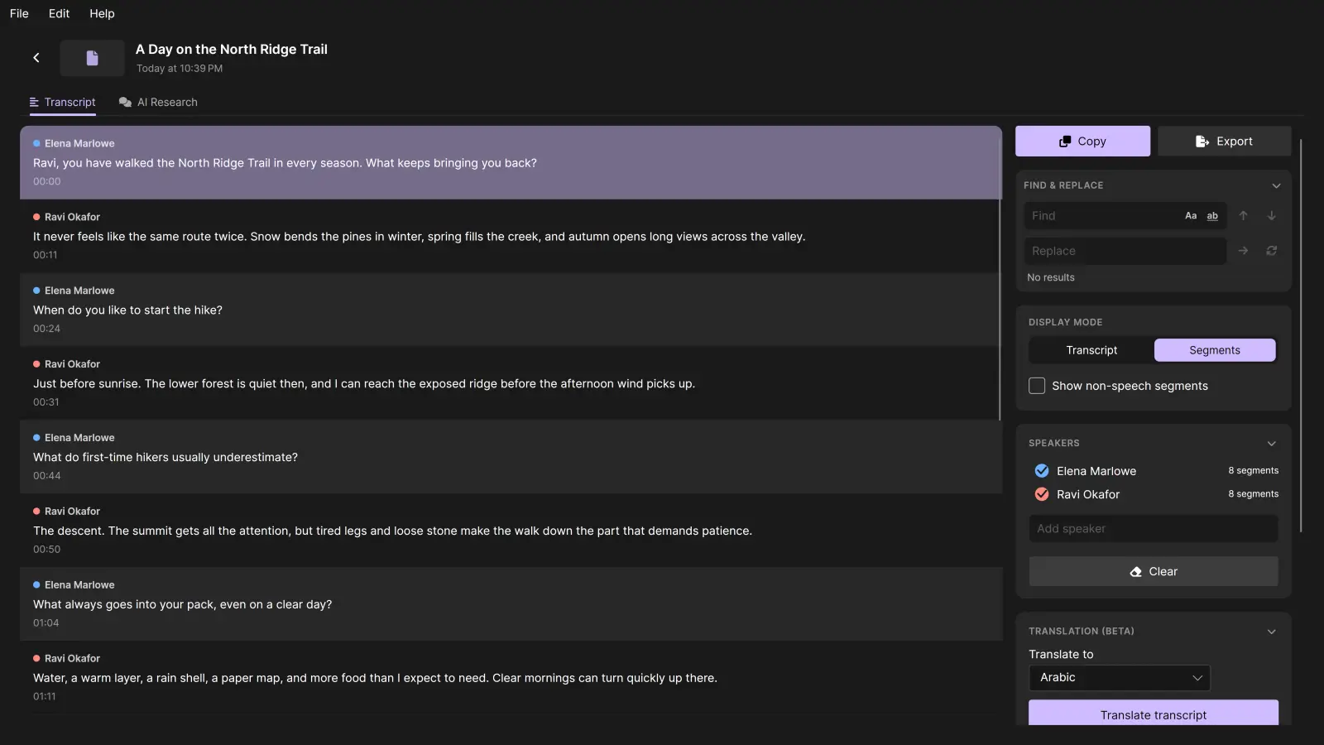Click the blue speaker dot at 00:00 segment
Viewport: 1324px width, 745px height.
pyautogui.click(x=36, y=143)
